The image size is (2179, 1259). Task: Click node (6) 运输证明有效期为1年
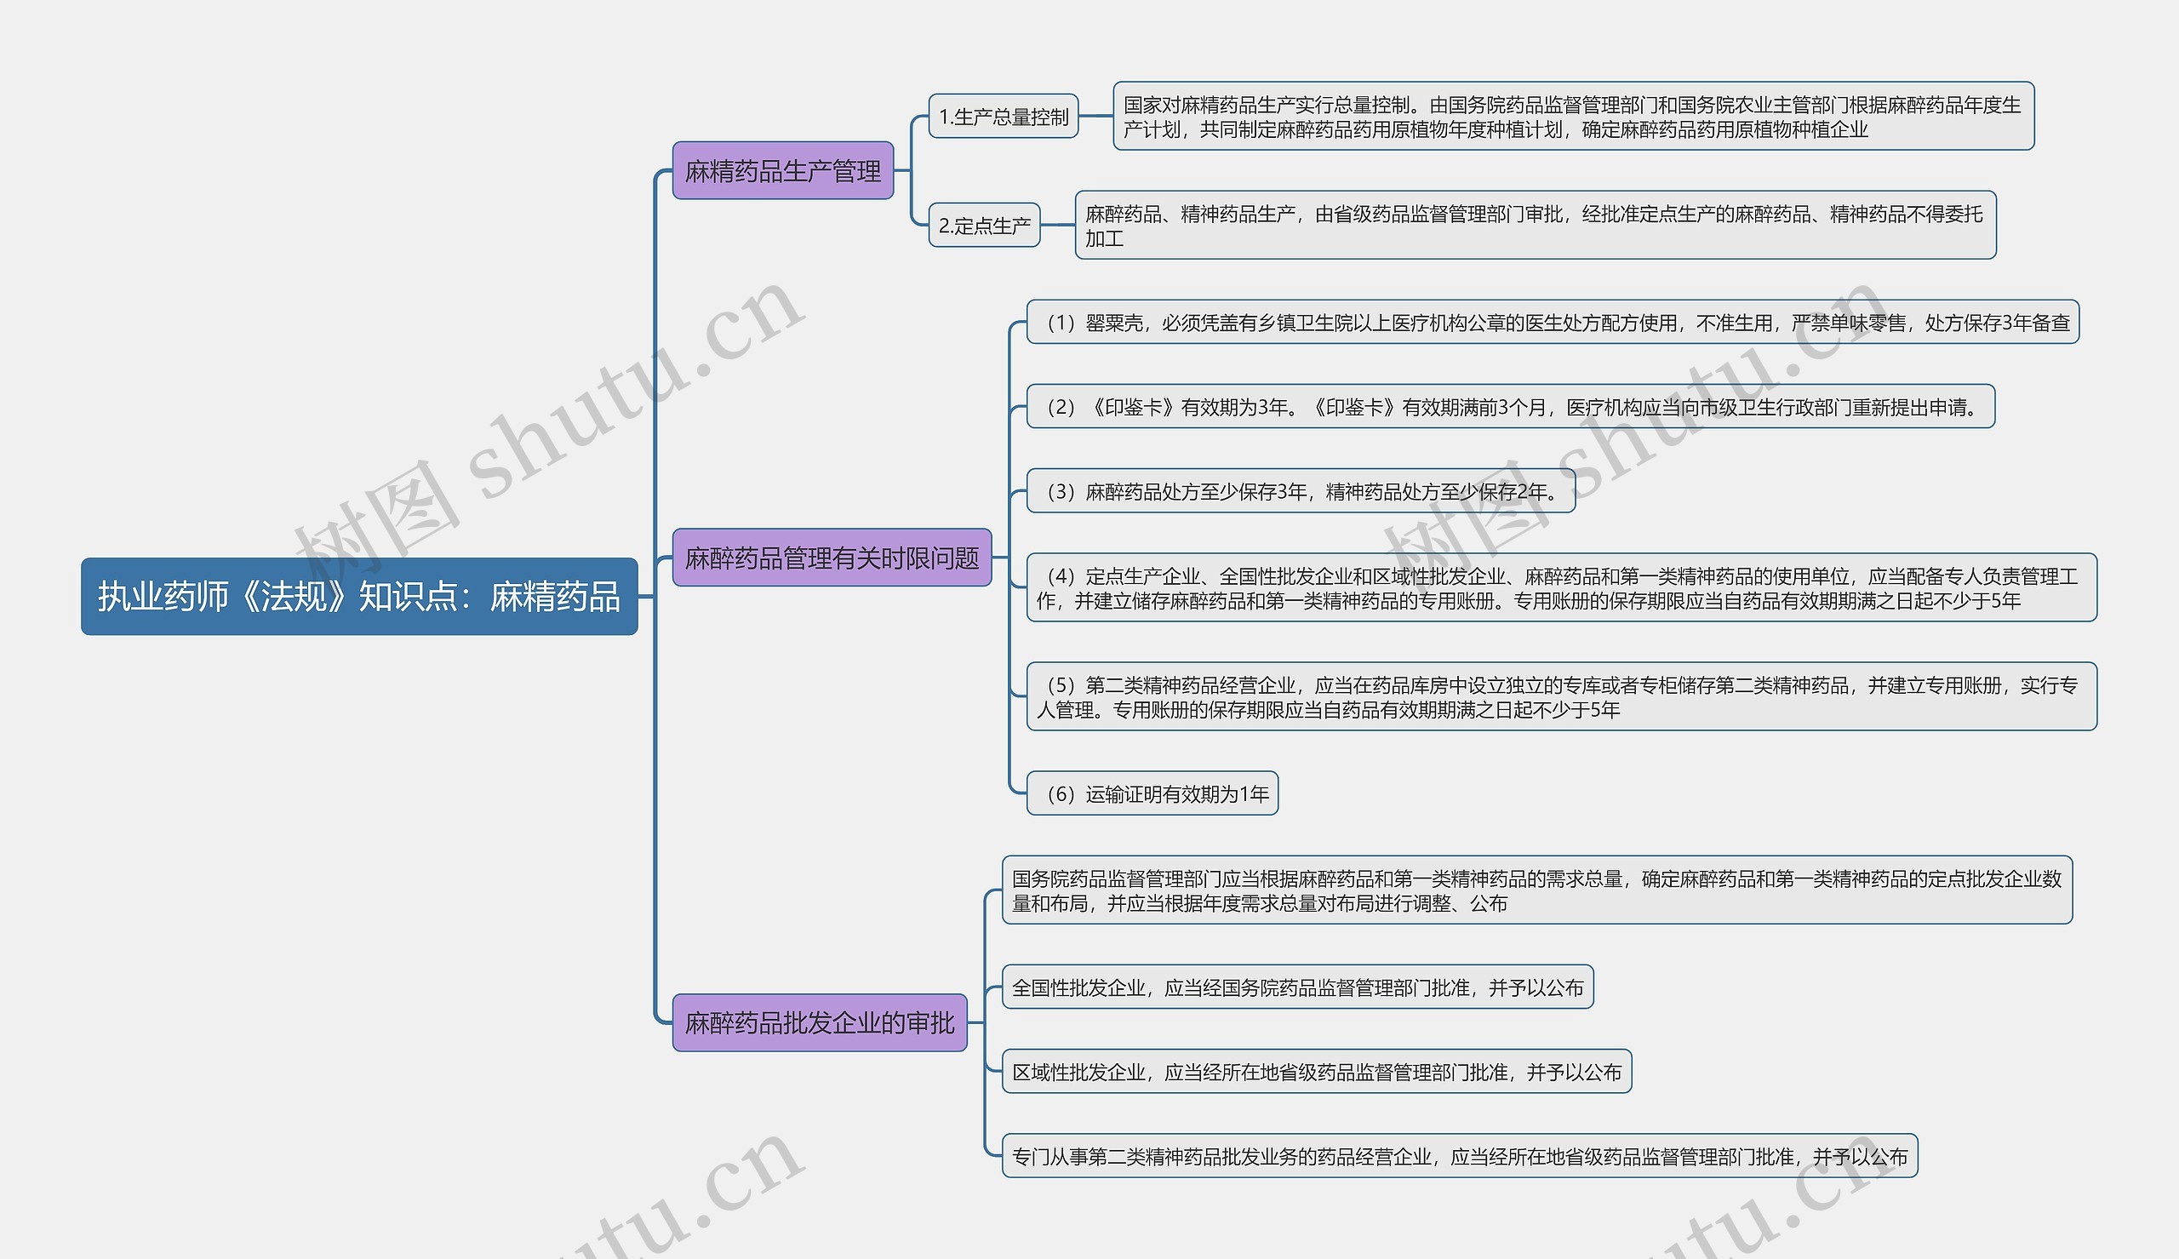pos(1152,794)
